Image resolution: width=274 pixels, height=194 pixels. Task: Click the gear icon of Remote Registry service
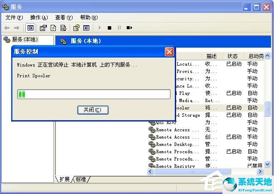152,166
